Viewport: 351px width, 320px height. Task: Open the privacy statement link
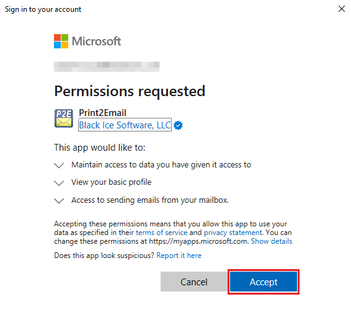tap(233, 233)
